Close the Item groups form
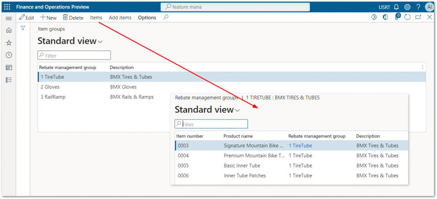Image resolution: width=437 pixels, height=199 pixels. 429,17
